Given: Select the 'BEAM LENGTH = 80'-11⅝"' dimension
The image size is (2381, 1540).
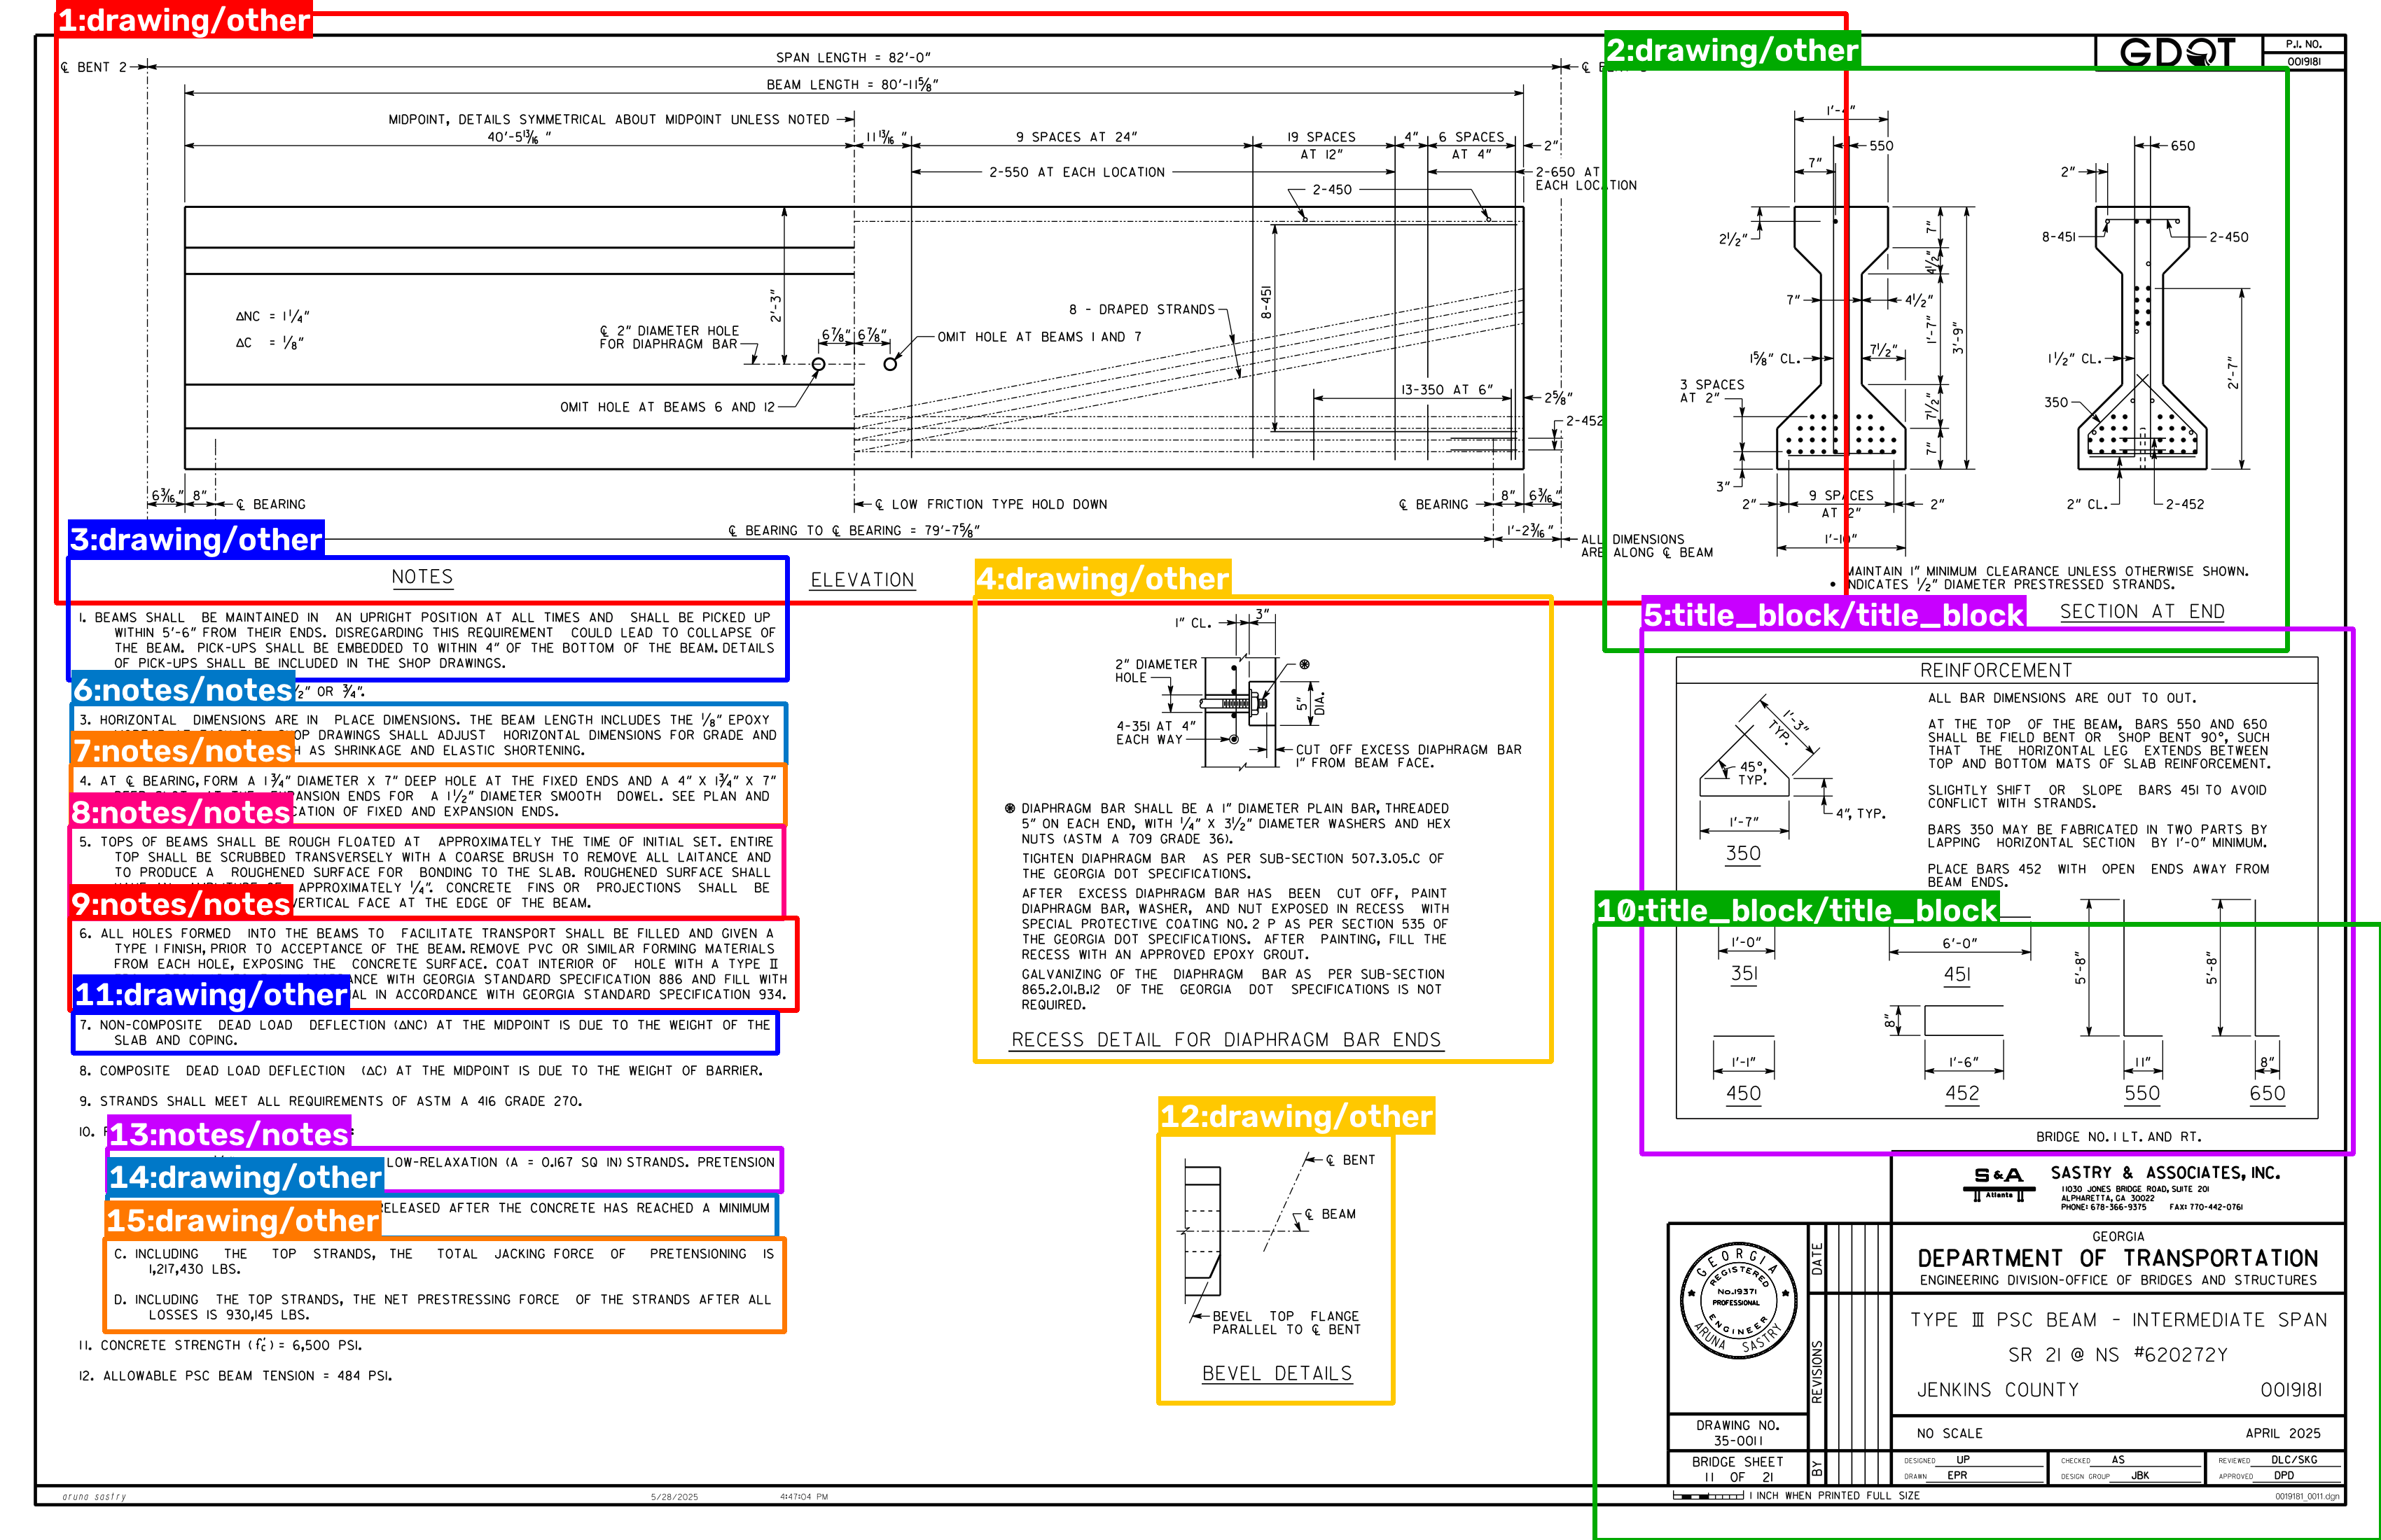Looking at the screenshot, I should [852, 85].
